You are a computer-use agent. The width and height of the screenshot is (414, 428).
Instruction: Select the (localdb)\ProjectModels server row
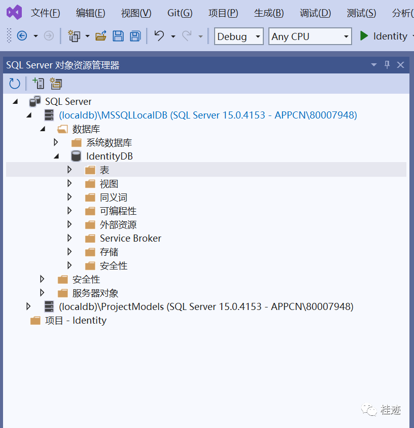pyautogui.click(x=206, y=306)
